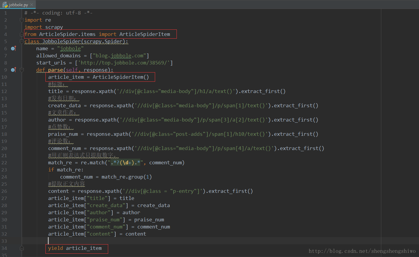Screen dimensions: 419x257
Task: Click the 'start_urls' variable
Action: tap(51, 63)
